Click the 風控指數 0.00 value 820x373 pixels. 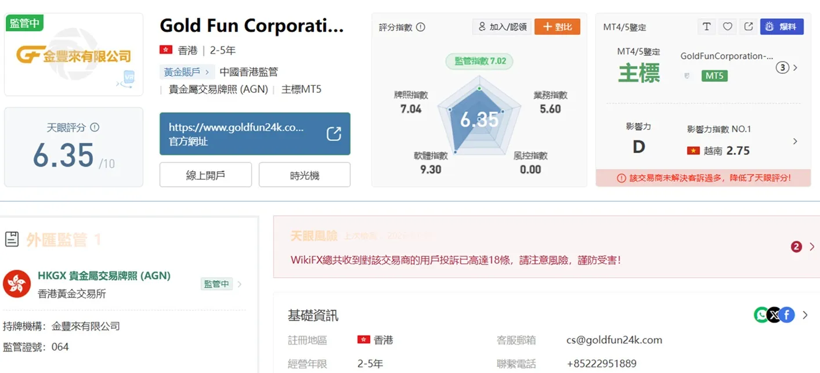[x=530, y=169]
